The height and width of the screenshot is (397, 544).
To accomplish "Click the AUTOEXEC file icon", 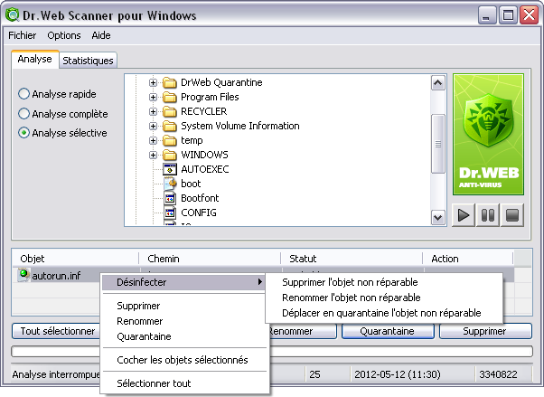I will coord(170,169).
